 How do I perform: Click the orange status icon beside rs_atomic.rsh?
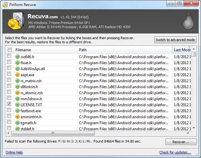point(17,93)
